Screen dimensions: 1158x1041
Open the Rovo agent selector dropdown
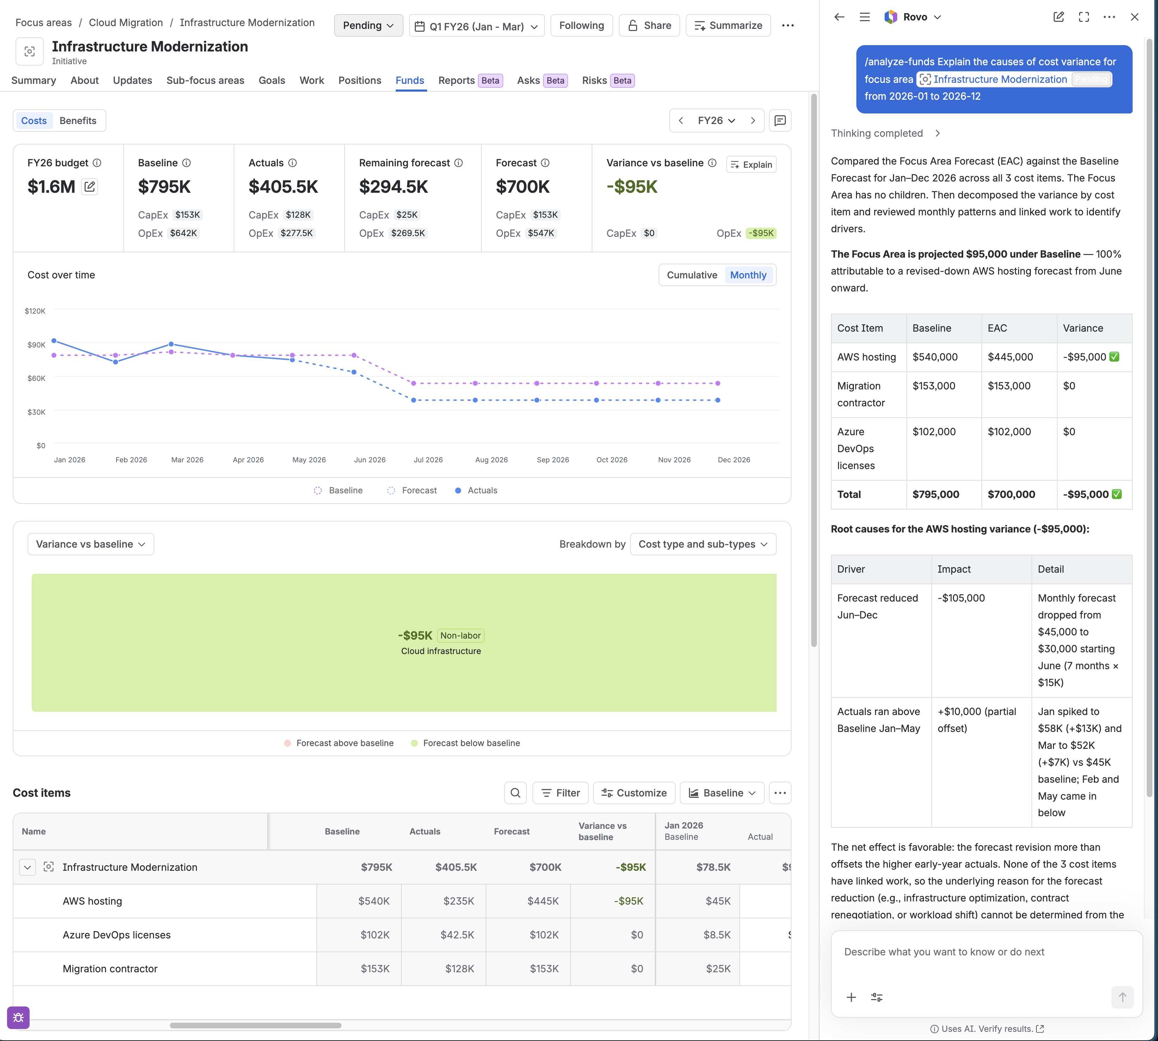913,17
